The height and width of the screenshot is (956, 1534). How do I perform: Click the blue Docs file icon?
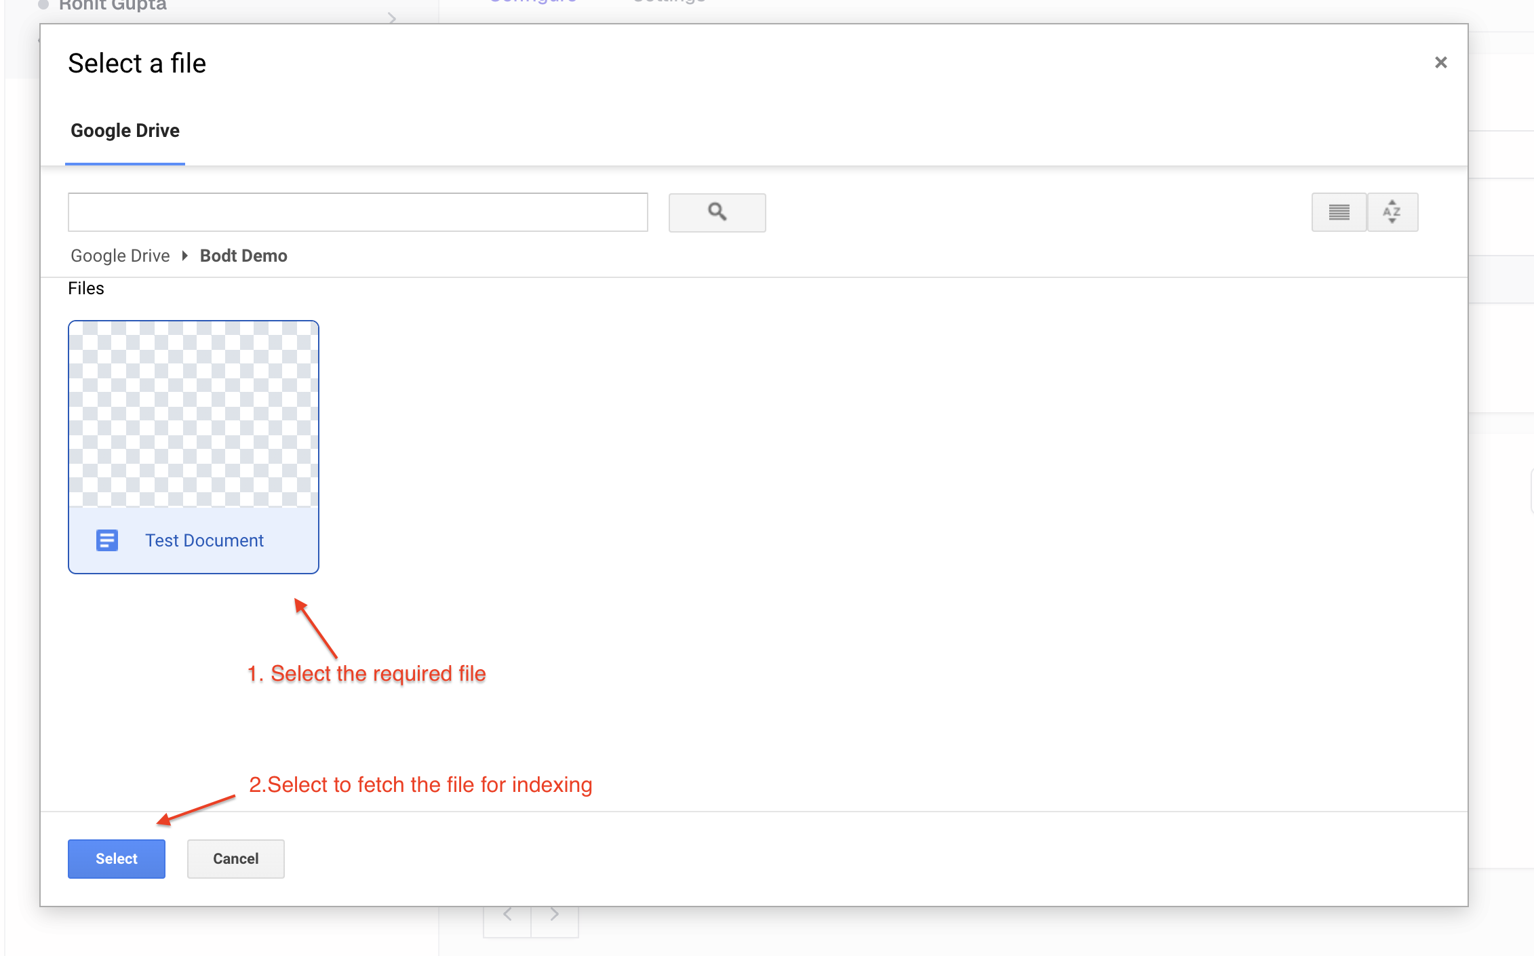point(107,540)
